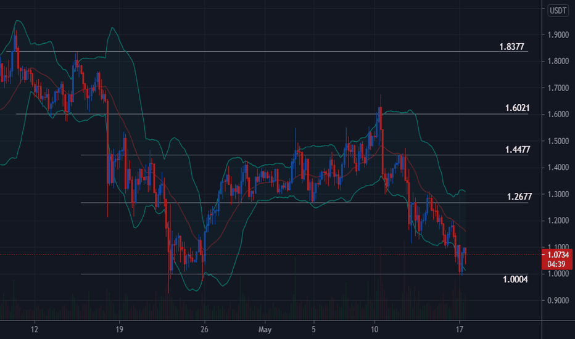The width and height of the screenshot is (575, 339).
Task: Click the 1.5000 price axis value
Action: (x=558, y=141)
